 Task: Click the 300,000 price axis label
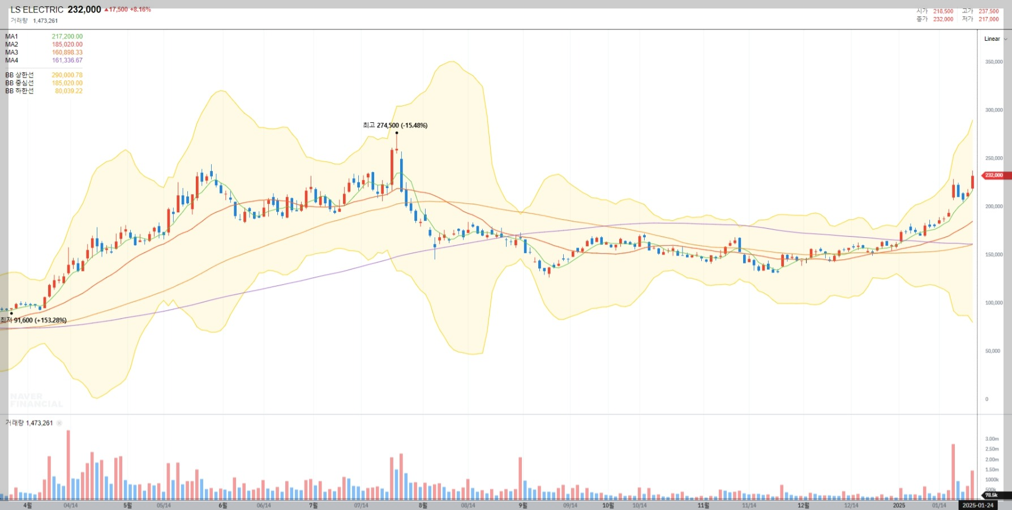coord(994,110)
